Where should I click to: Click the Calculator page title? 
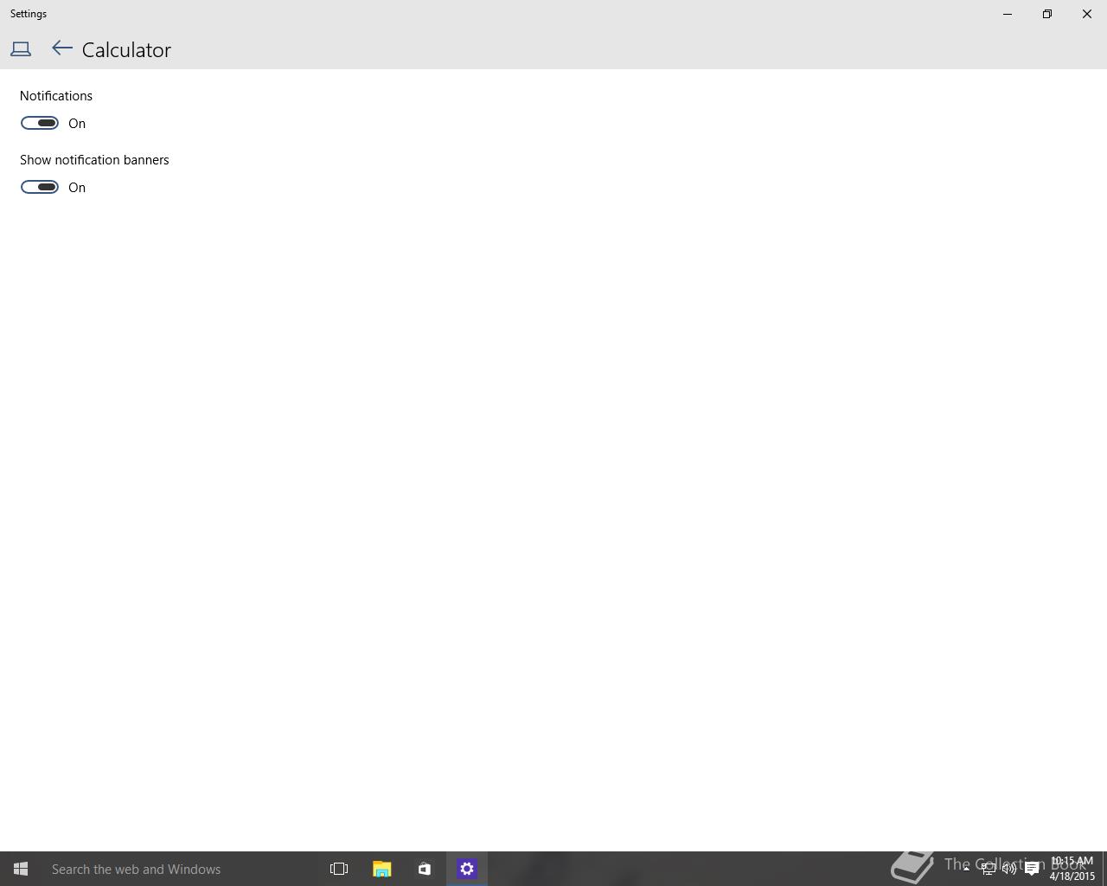point(126,50)
